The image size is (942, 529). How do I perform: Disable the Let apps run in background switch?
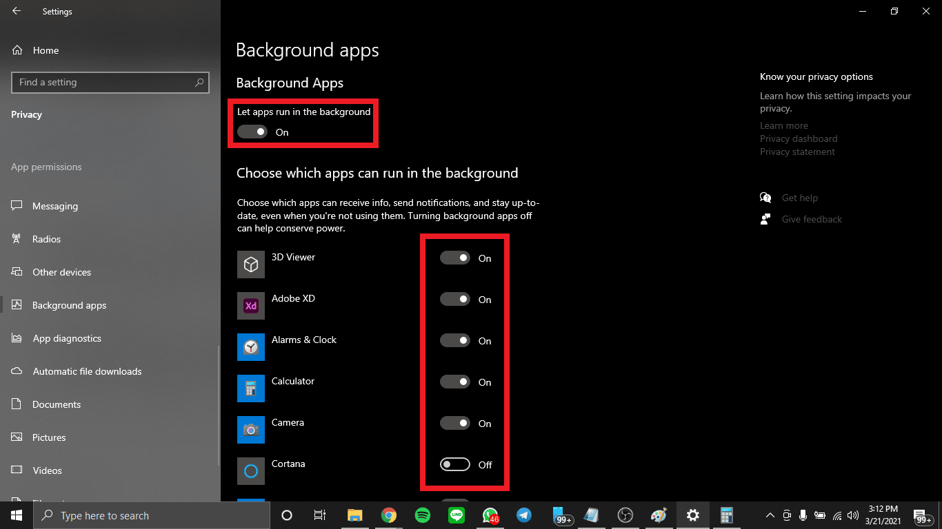coord(252,132)
